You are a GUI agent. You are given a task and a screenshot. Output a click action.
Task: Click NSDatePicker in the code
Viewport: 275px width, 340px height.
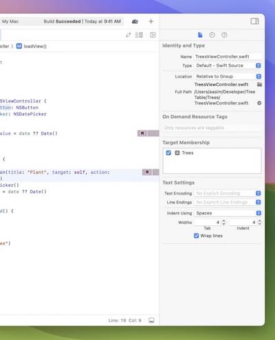tap(30, 114)
